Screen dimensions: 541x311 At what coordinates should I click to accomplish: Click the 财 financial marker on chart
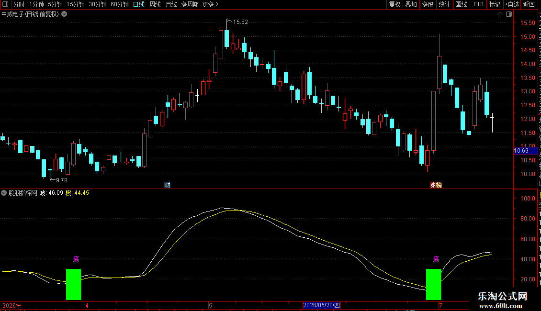[168, 185]
